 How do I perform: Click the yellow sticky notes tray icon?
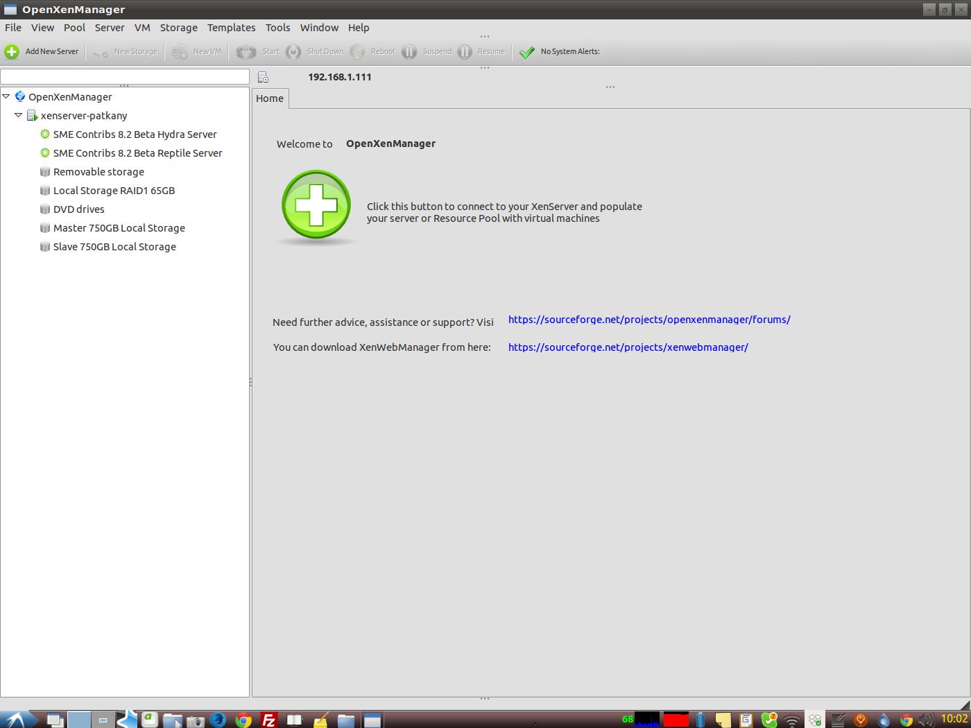click(723, 720)
